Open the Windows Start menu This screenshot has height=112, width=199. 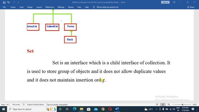pyautogui.click(x=3, y=109)
